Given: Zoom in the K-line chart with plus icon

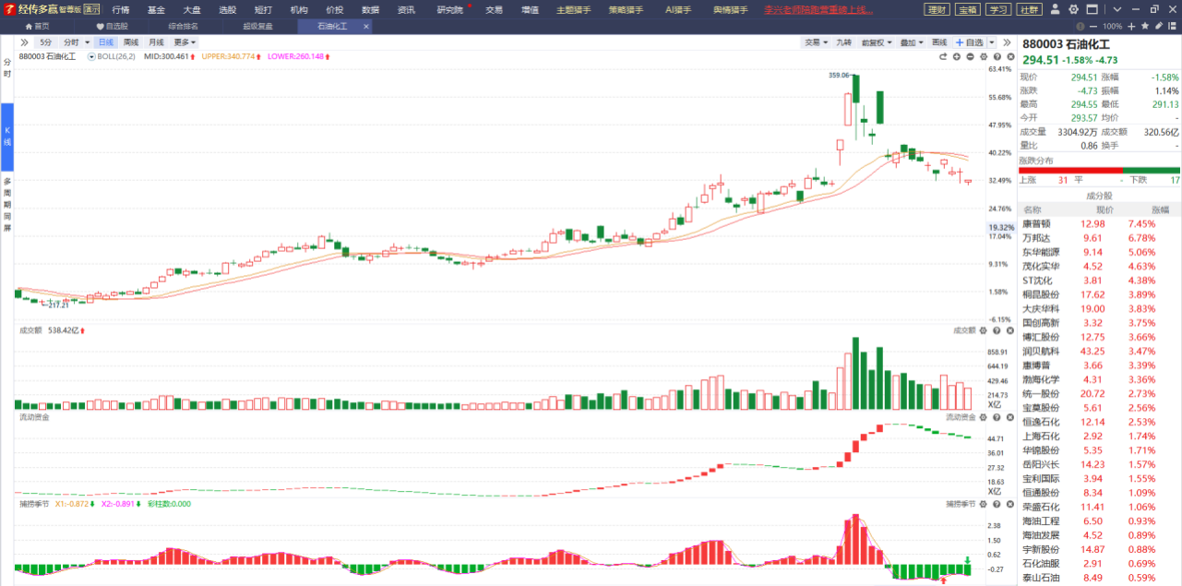Looking at the screenshot, I should 957,57.
